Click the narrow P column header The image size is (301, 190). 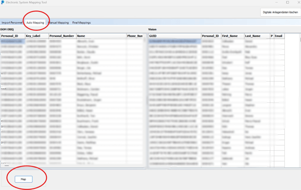tap(272, 36)
